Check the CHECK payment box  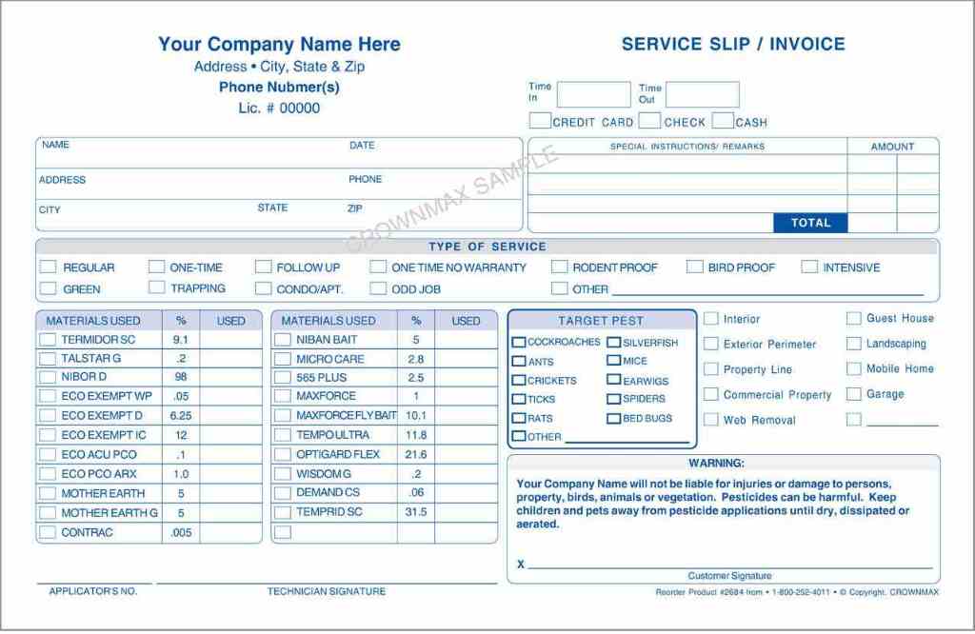[x=649, y=121]
